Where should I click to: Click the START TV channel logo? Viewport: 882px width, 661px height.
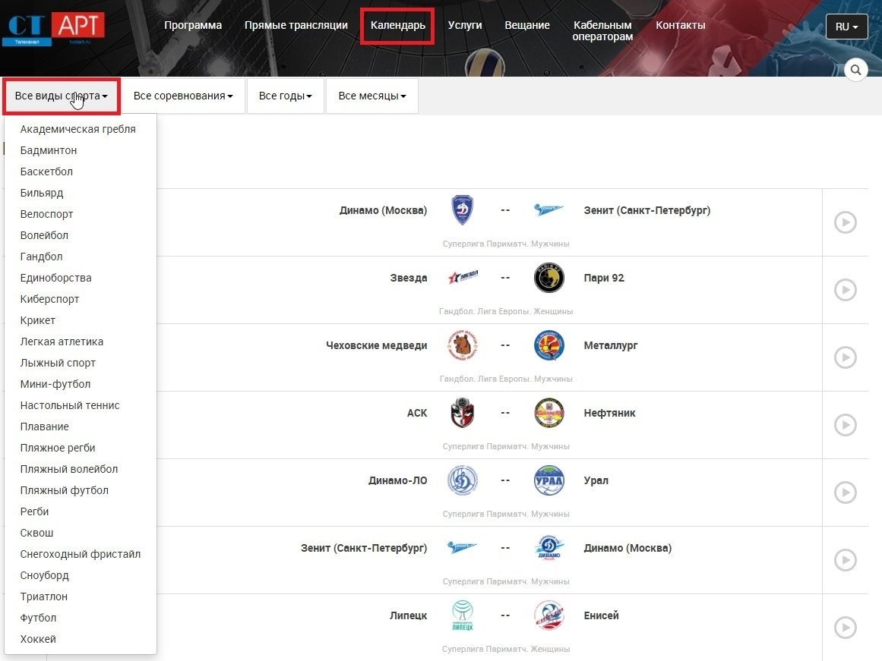(x=53, y=29)
